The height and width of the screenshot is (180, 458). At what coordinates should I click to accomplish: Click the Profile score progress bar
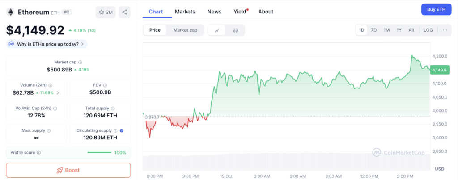pyautogui.click(x=99, y=153)
